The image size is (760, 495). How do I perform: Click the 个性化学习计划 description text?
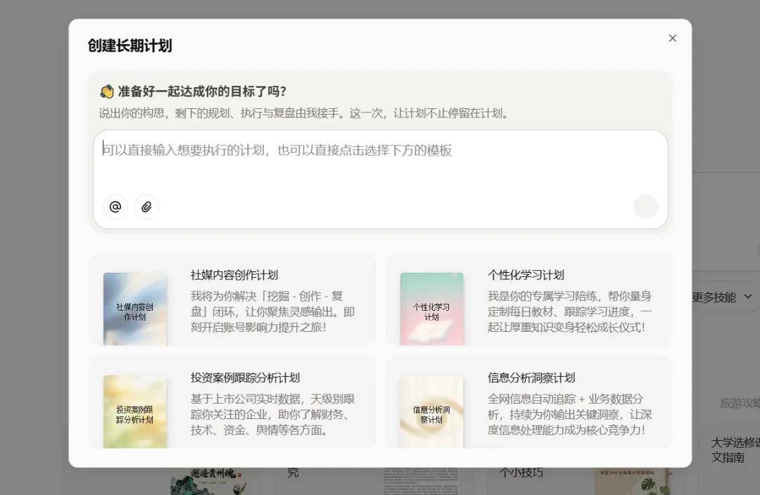click(x=570, y=311)
